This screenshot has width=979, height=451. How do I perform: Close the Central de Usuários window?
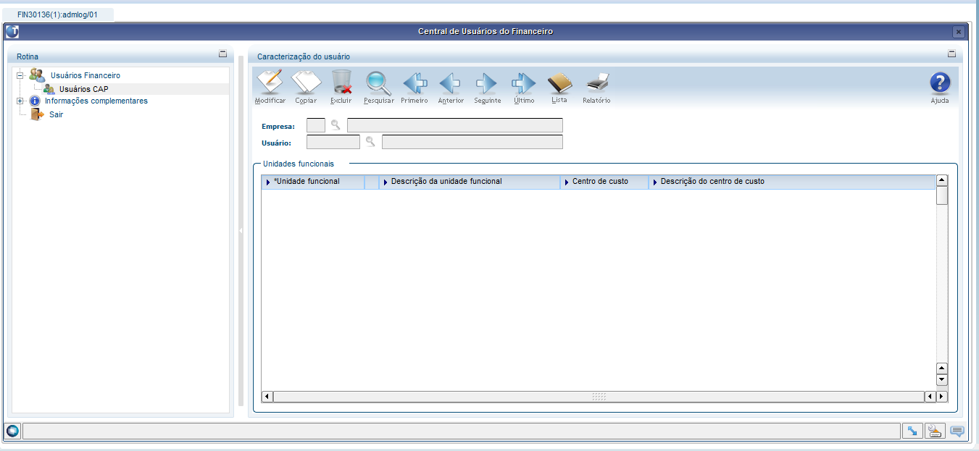(959, 32)
